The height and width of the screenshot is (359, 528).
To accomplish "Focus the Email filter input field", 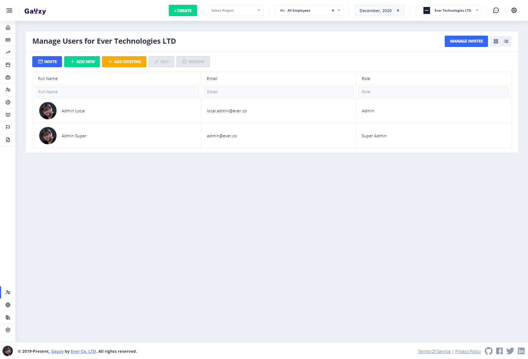I will [278, 92].
